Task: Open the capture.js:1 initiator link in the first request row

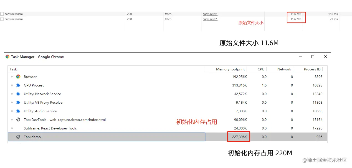Action: [210, 14]
